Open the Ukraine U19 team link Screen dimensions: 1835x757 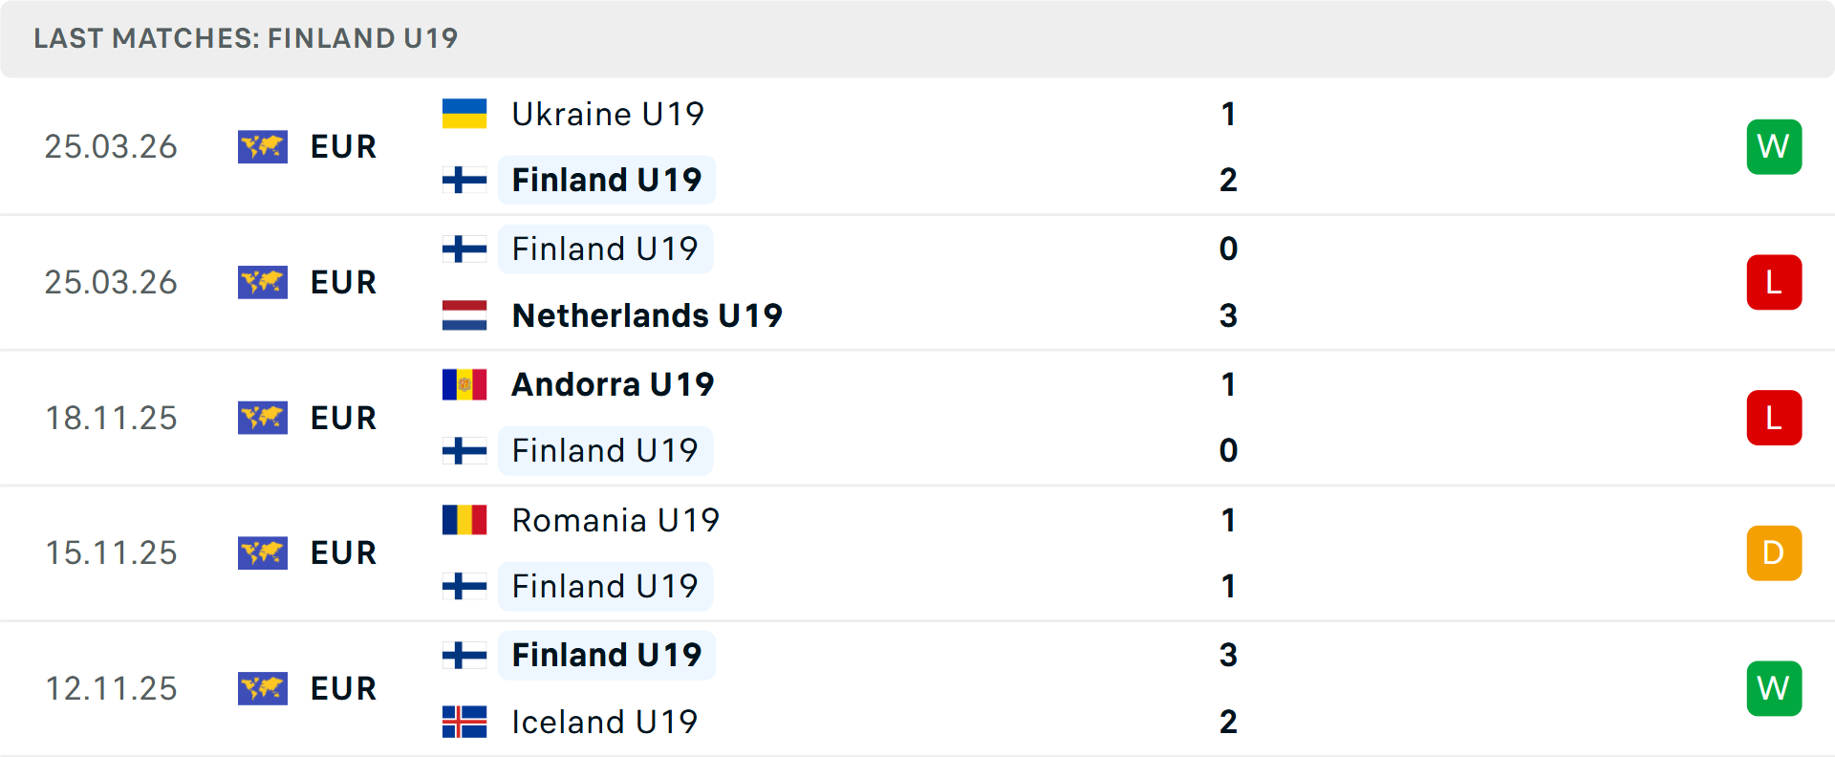[608, 114]
